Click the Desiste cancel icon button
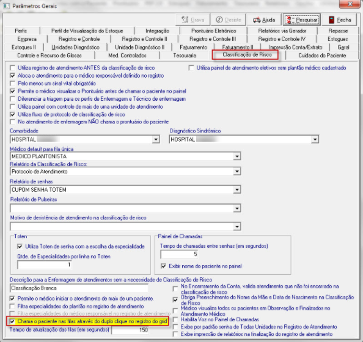The image size is (363, 342). 229,20
